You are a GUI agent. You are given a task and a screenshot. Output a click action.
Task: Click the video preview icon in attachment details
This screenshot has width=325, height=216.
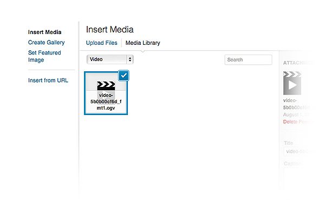click(292, 83)
